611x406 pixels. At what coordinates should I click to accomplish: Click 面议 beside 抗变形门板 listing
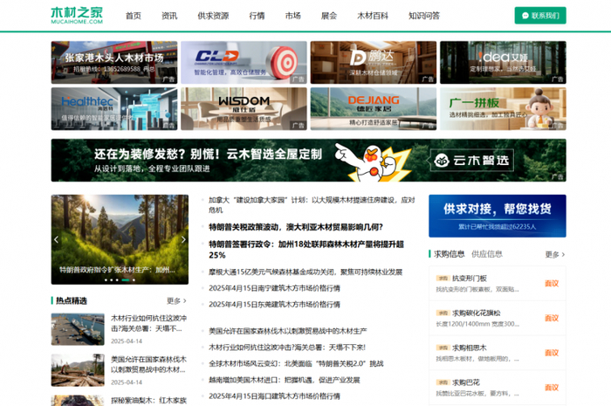coord(552,283)
